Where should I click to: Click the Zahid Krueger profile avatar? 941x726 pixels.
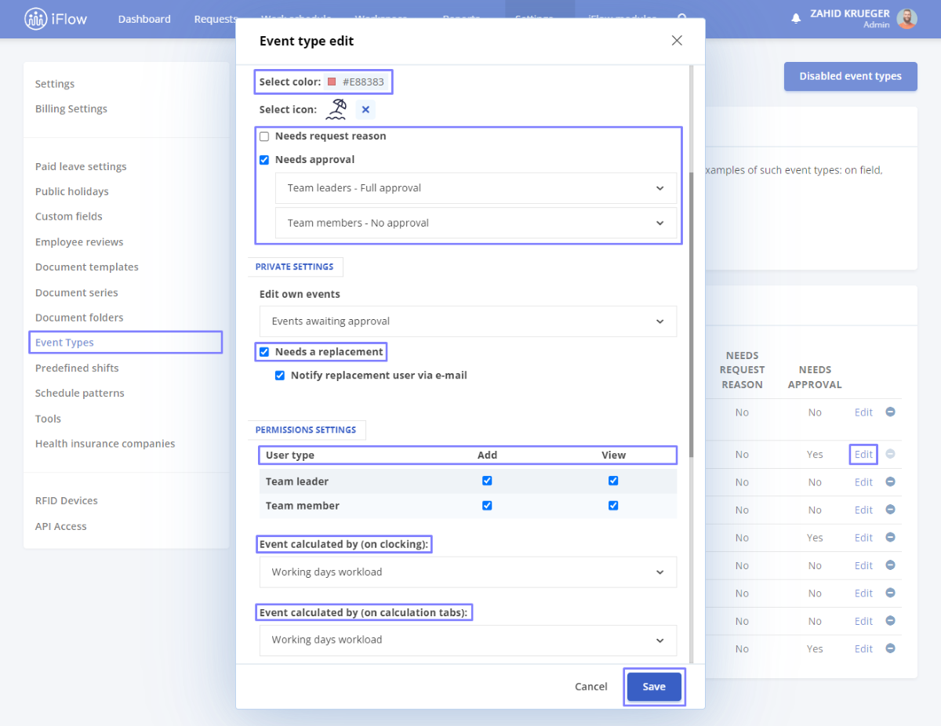click(x=907, y=19)
